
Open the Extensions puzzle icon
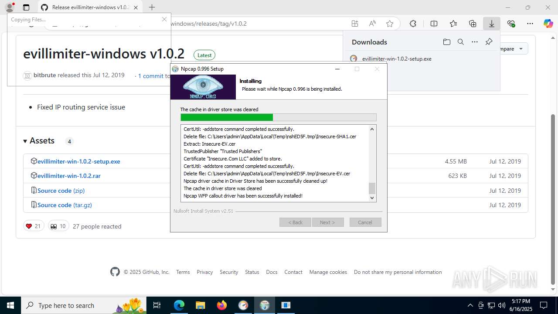tap(413, 24)
